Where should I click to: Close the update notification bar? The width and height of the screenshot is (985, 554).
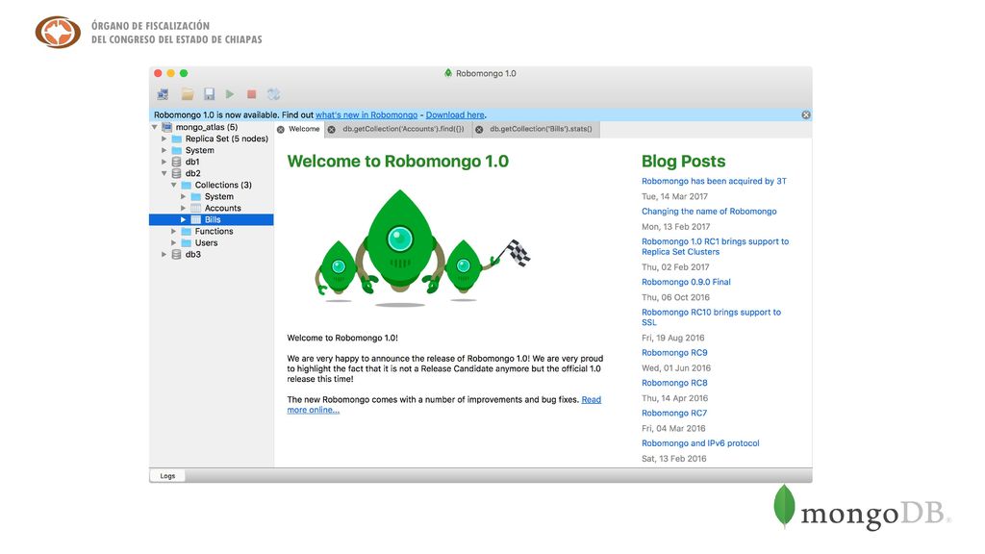[806, 115]
